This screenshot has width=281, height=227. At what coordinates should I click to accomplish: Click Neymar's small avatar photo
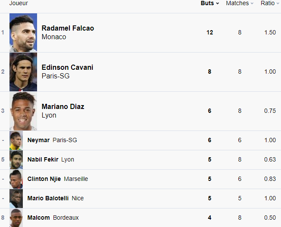pyautogui.click(x=16, y=140)
